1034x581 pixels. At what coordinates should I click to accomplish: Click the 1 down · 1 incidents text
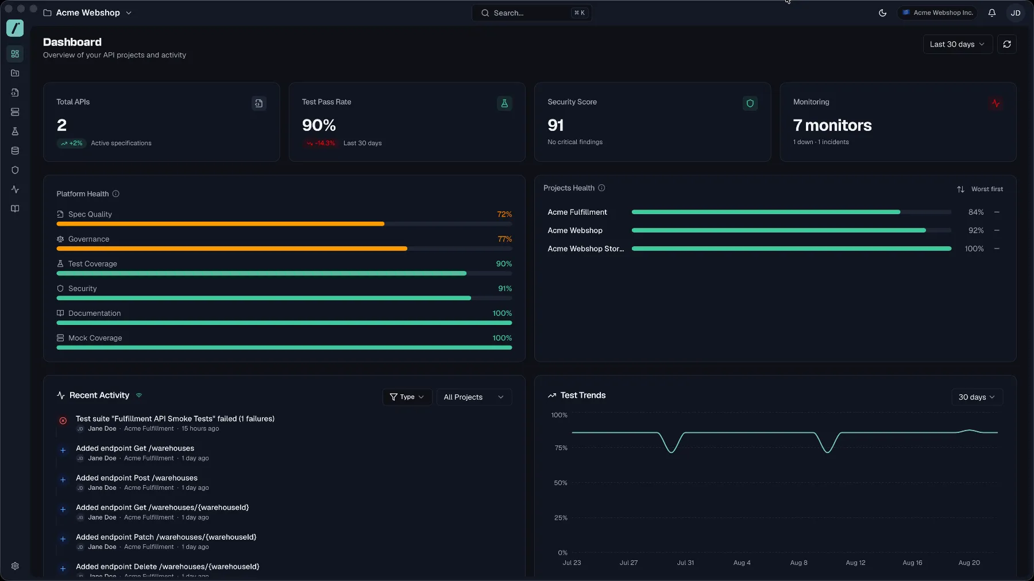click(820, 142)
